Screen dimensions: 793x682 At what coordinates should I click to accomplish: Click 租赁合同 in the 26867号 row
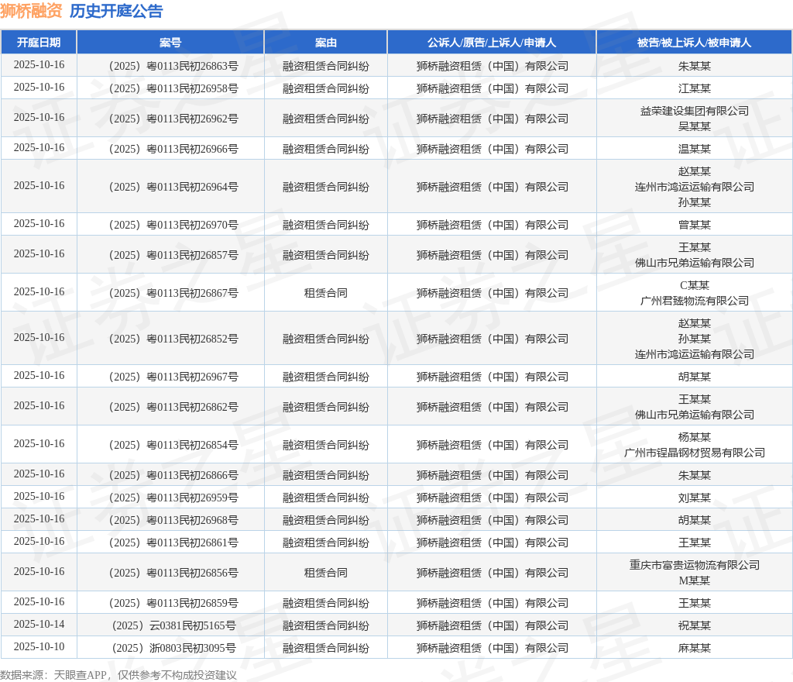click(326, 294)
